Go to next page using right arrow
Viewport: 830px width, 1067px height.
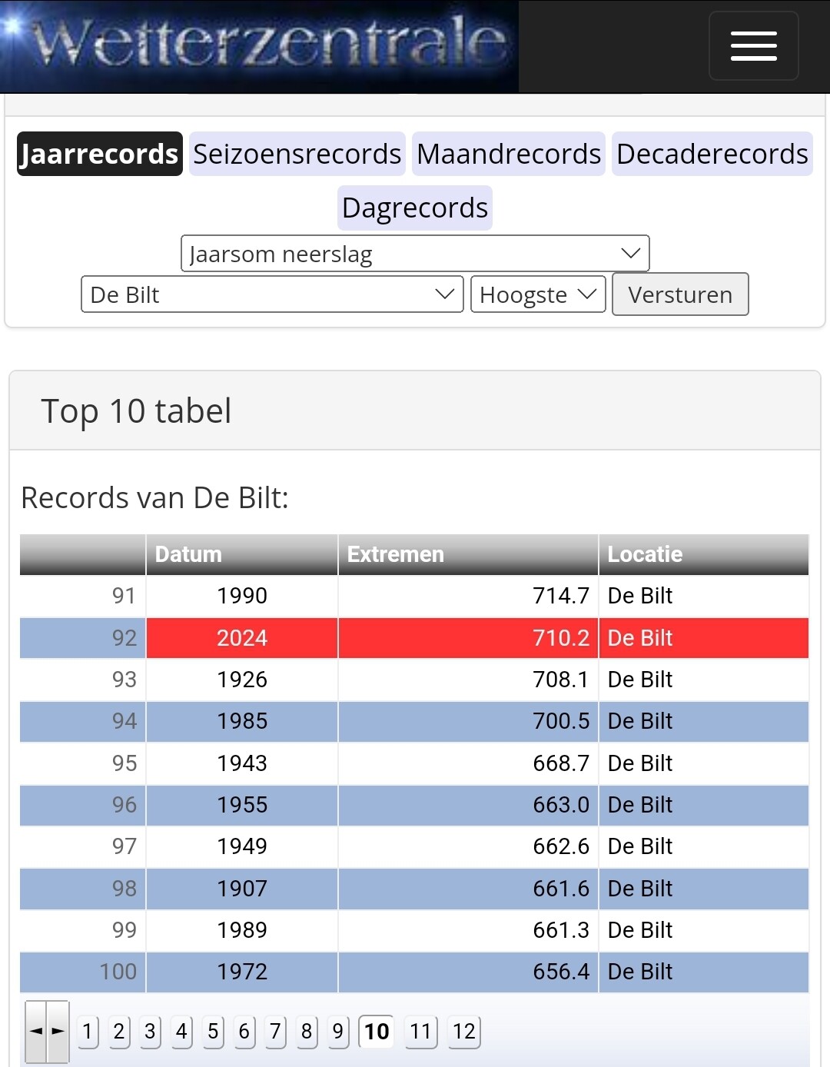[x=58, y=1031]
